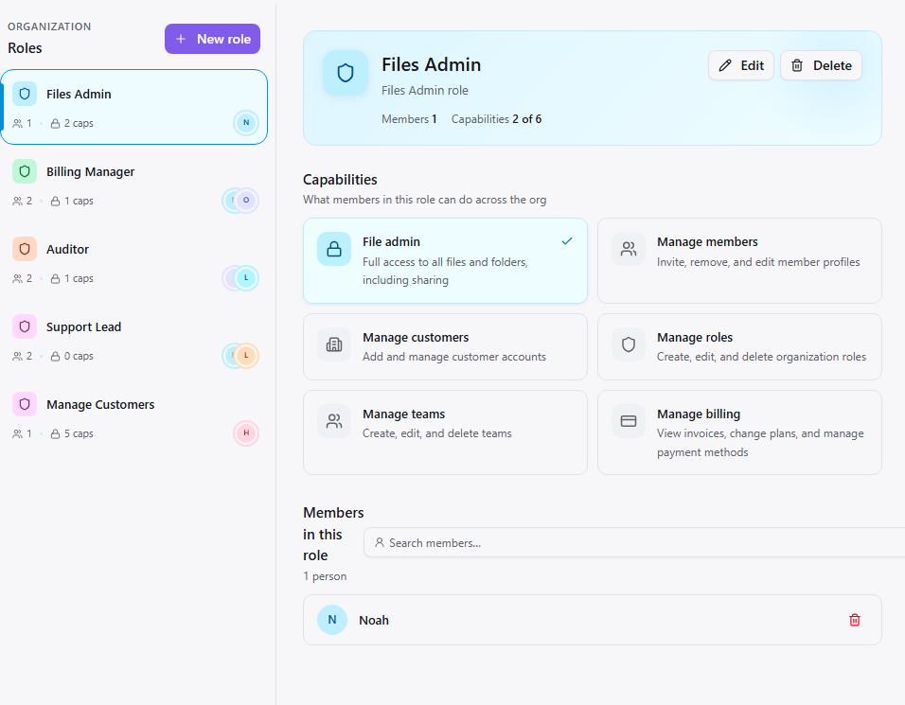
Task: Click the trash icon in Delete button
Action: [x=797, y=65]
